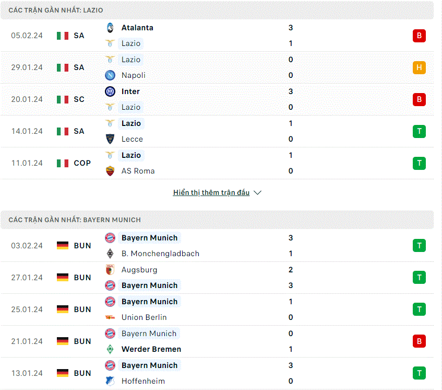Click the Napoli club logo

tap(110, 75)
